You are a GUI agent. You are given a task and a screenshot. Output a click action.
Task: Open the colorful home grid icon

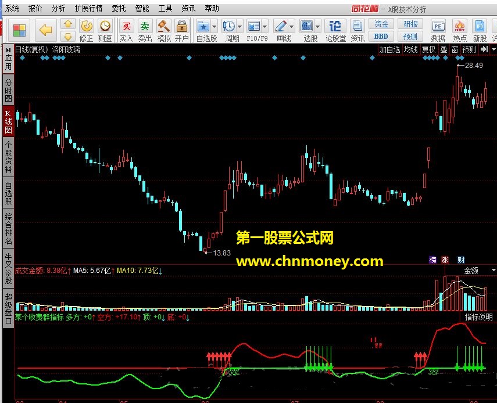tap(19, 30)
